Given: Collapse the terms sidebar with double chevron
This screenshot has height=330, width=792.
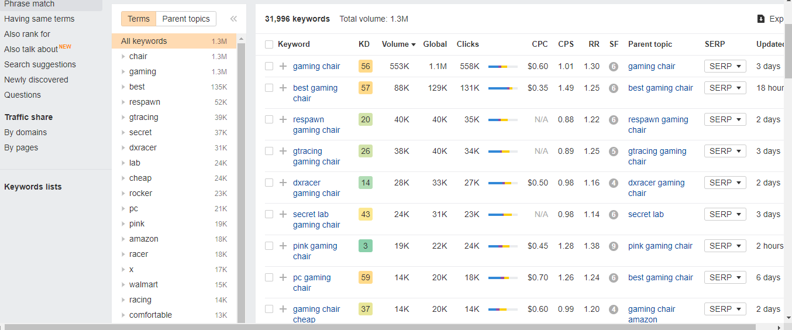Looking at the screenshot, I should coord(233,19).
